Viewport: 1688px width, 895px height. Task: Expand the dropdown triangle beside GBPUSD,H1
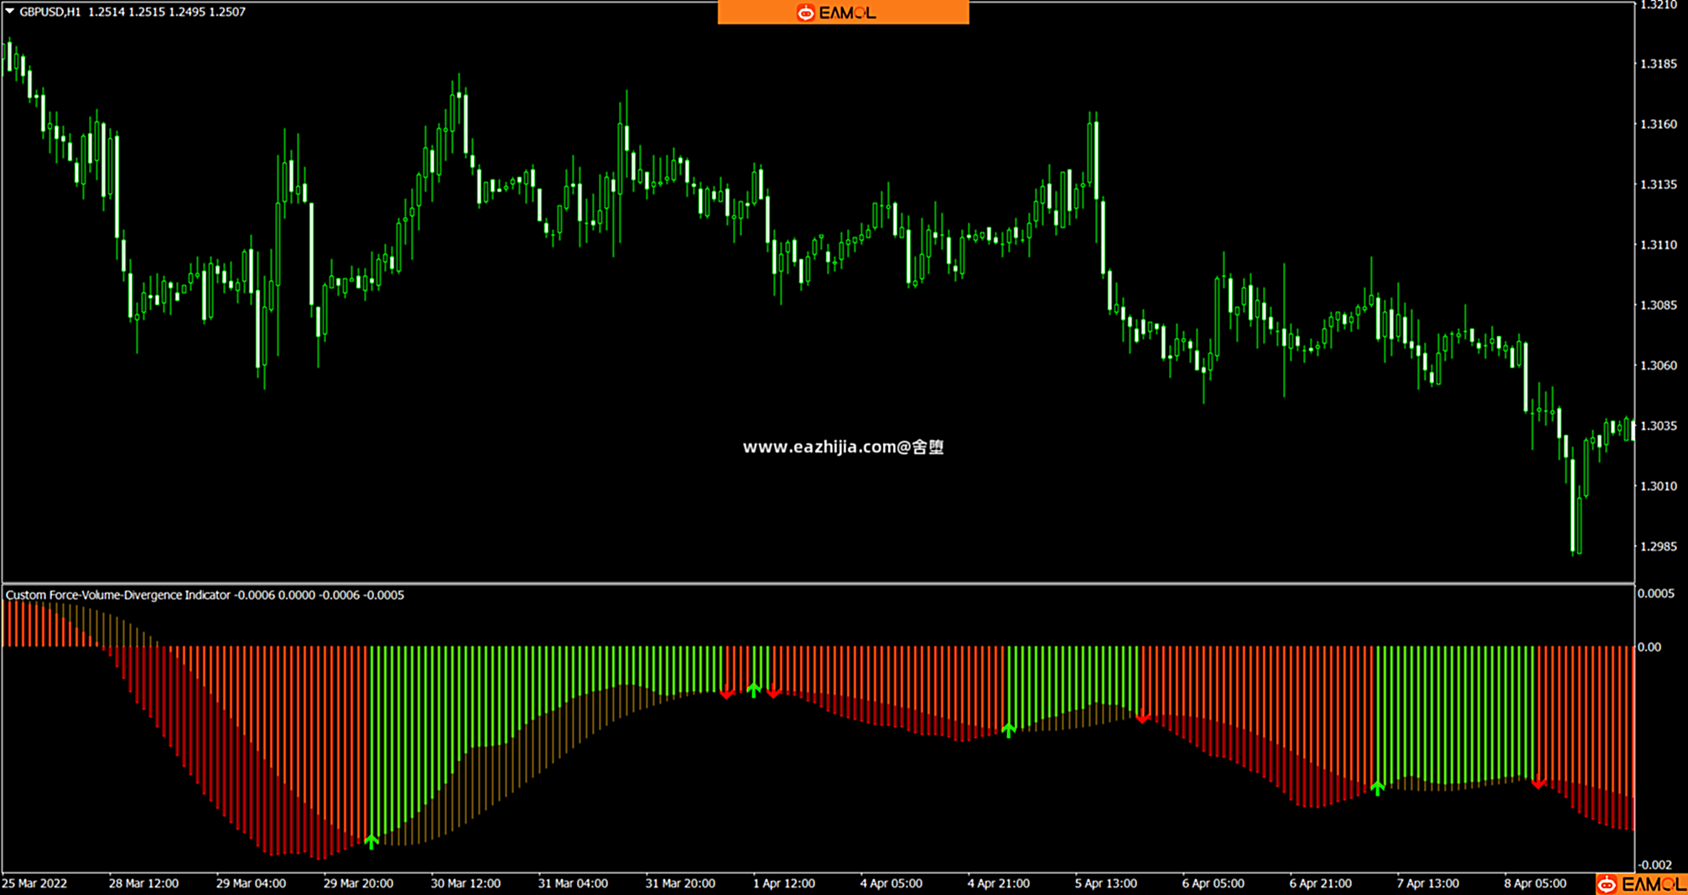[10, 12]
